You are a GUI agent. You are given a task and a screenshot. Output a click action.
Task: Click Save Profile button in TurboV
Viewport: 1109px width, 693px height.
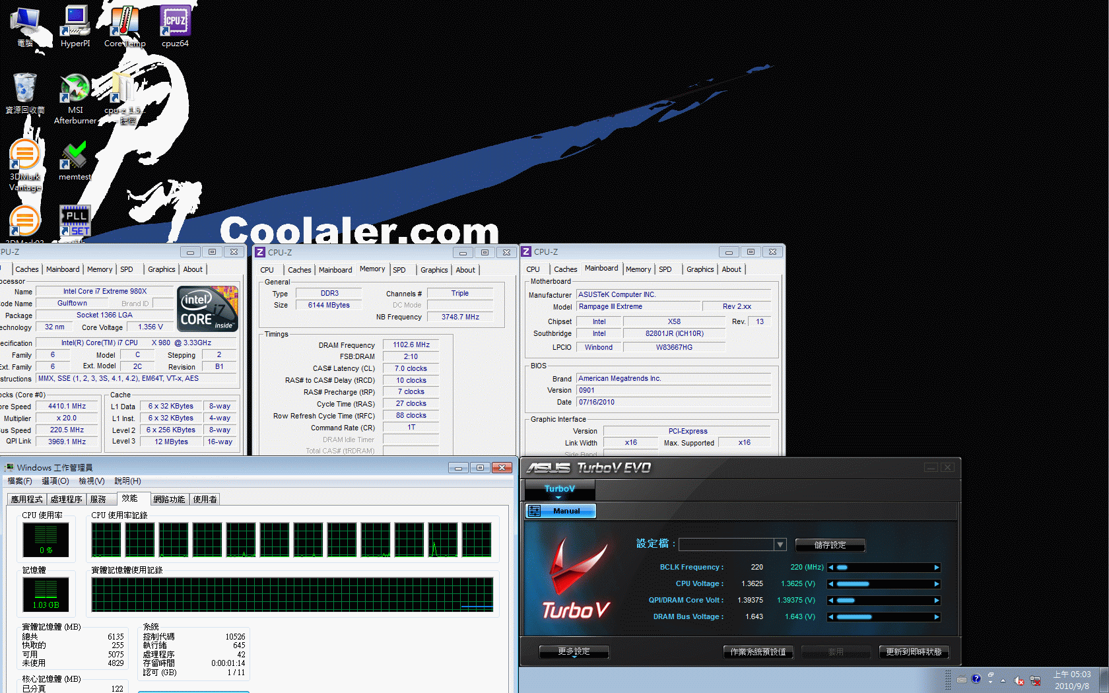(830, 545)
